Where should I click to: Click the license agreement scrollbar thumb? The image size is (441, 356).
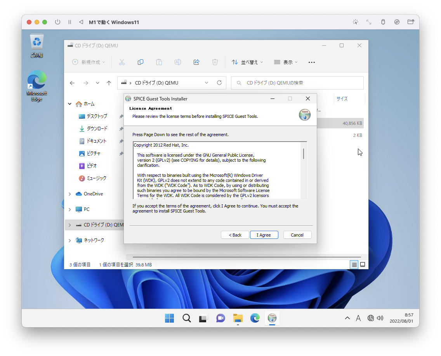(x=304, y=154)
